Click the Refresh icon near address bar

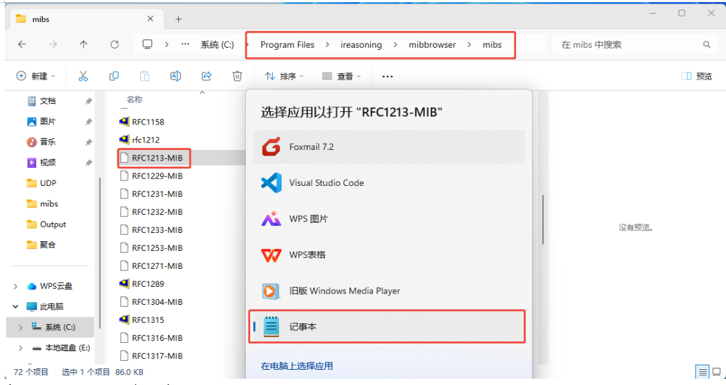(115, 44)
